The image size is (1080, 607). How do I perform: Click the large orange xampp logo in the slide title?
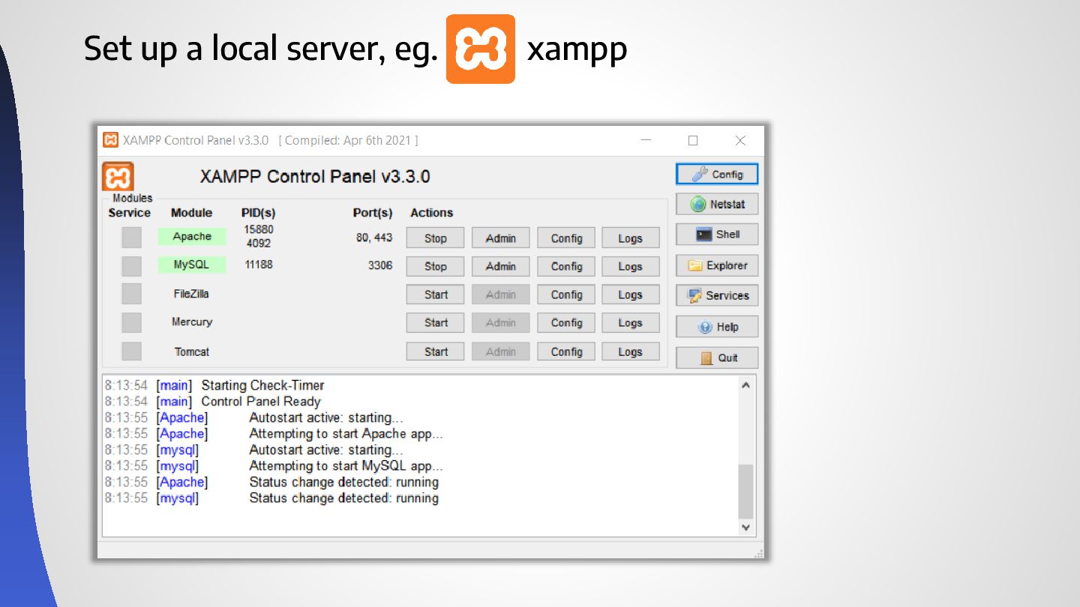481,49
